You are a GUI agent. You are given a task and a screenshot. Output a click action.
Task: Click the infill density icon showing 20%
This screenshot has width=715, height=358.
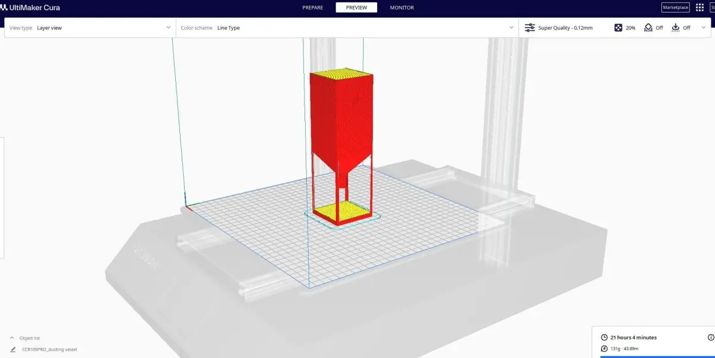coord(618,27)
